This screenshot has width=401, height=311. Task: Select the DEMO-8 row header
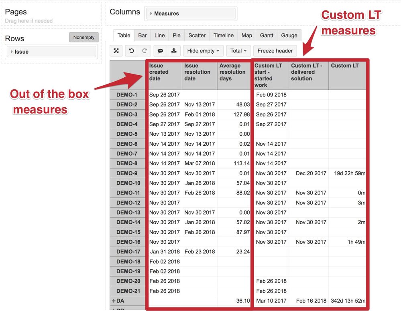(127, 163)
